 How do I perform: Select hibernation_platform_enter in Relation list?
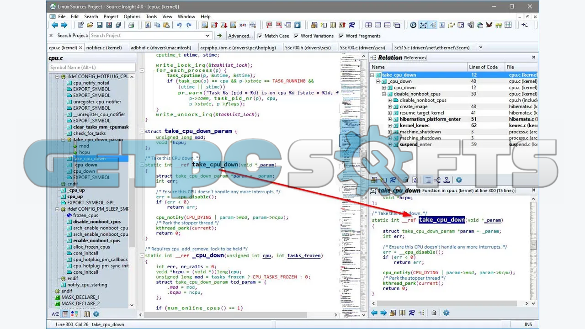coord(430,119)
